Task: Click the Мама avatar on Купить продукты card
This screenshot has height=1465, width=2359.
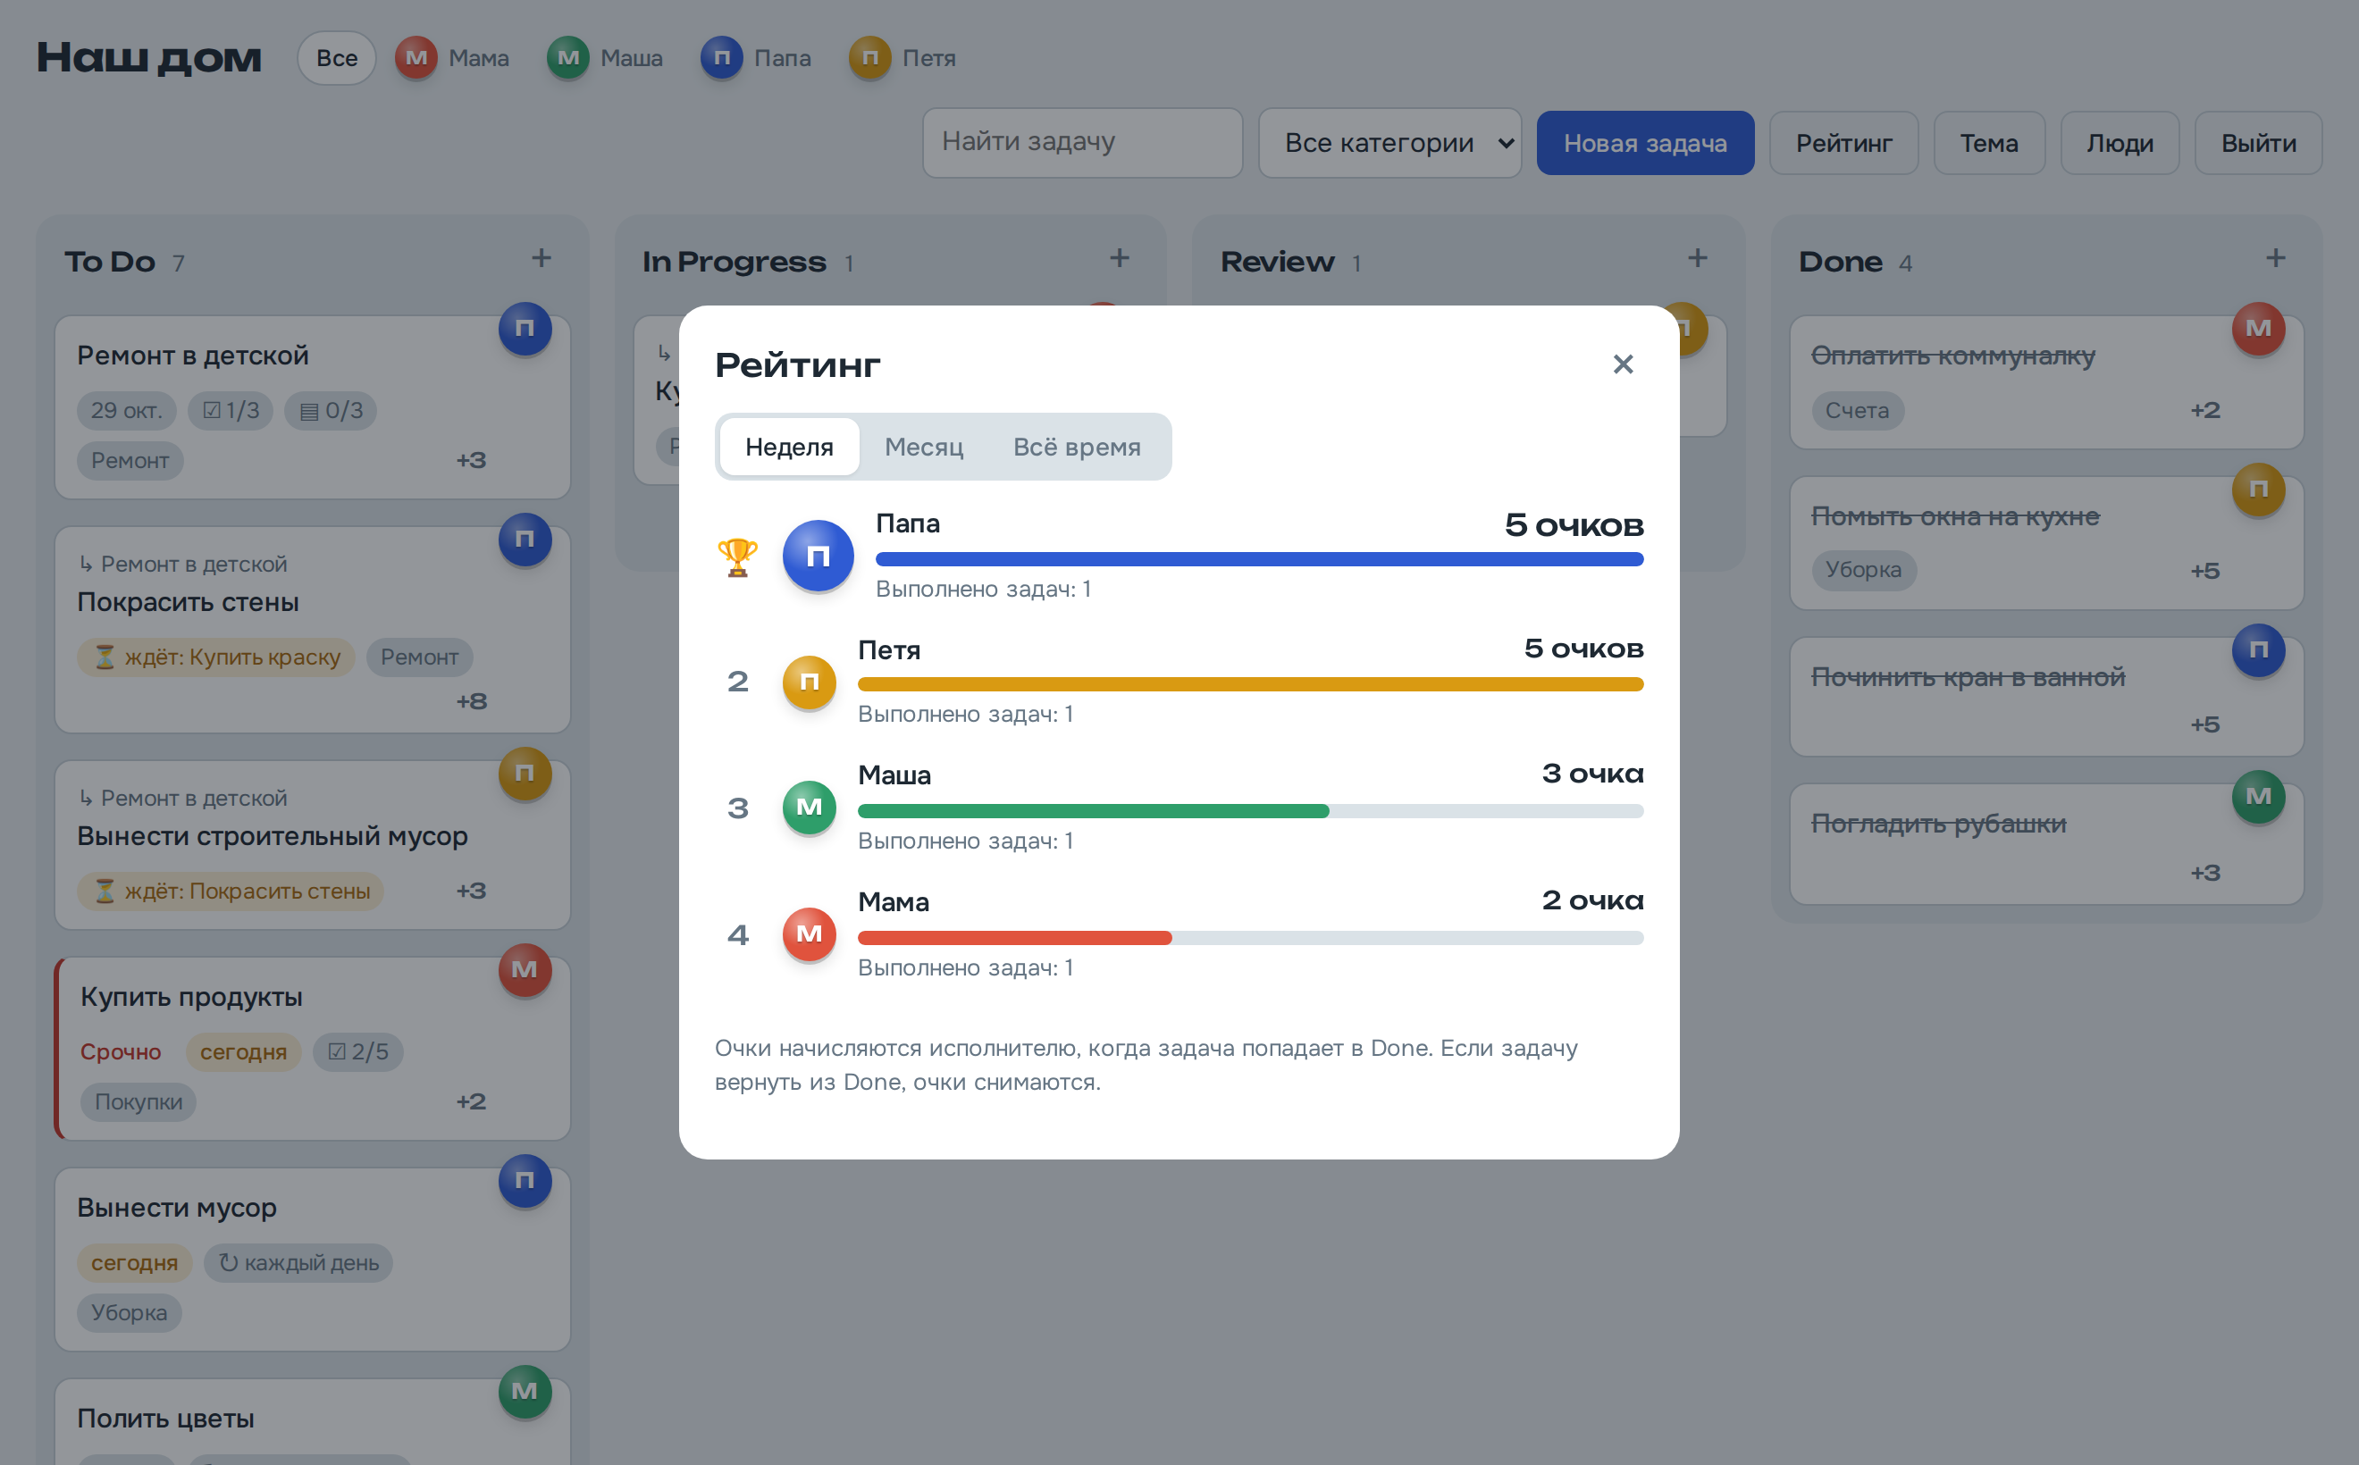Action: coord(525,970)
